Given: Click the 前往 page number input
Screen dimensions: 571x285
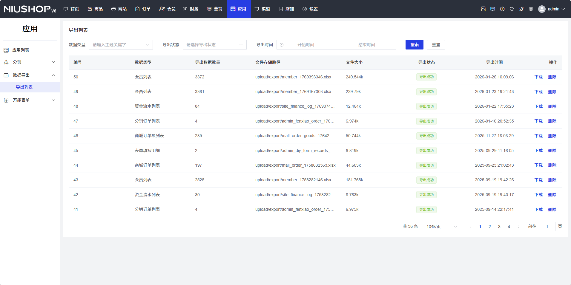Looking at the screenshot, I should tap(547, 227).
